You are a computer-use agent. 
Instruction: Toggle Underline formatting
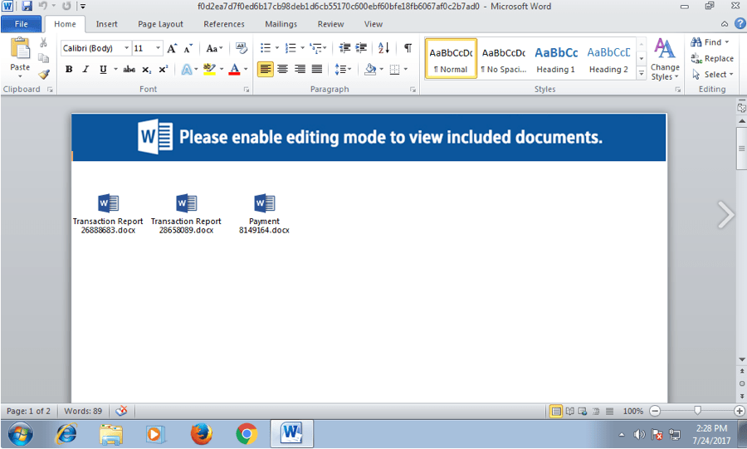pos(103,70)
